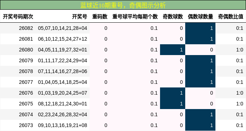The height and width of the screenshot is (131, 246).
Task: Click highlighted odd-ball cell in row 26075
Action: pyautogui.click(x=173, y=104)
